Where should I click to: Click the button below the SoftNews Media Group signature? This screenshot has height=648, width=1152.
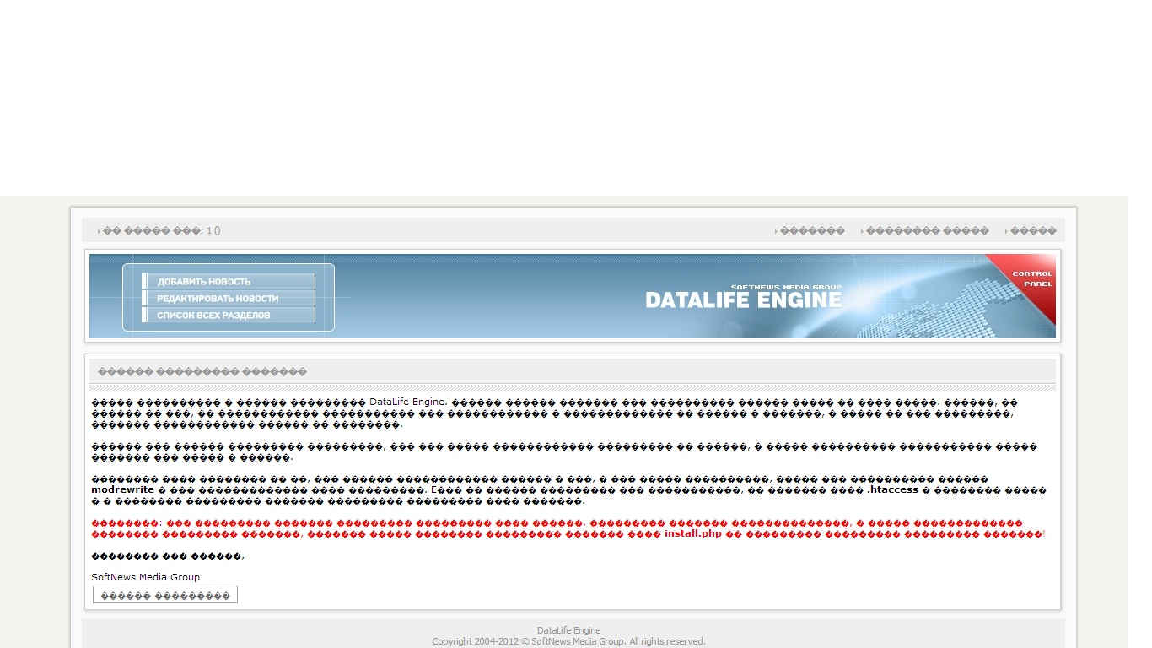click(x=165, y=595)
